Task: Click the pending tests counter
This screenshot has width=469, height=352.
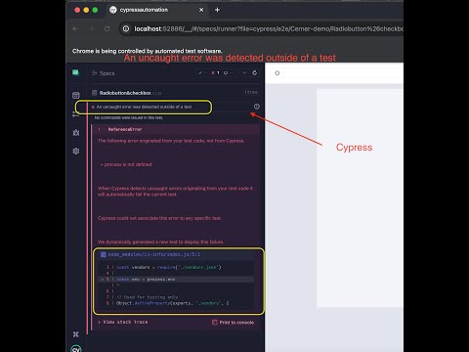Action: (228, 73)
